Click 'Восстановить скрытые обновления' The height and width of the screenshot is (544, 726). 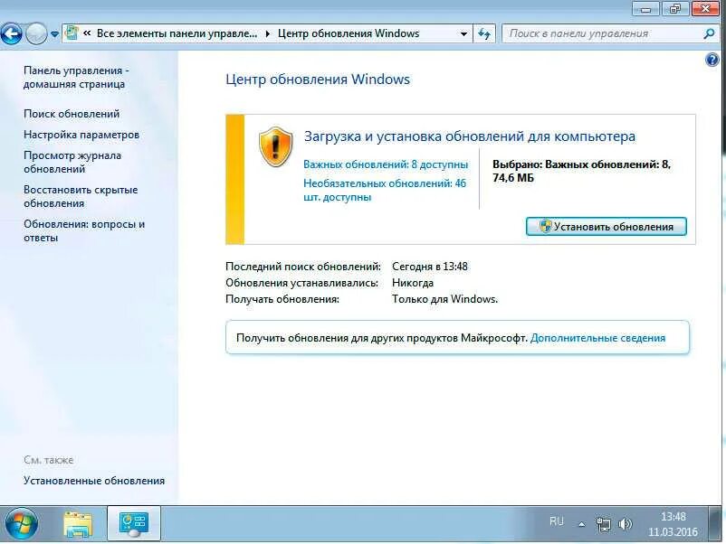point(81,196)
